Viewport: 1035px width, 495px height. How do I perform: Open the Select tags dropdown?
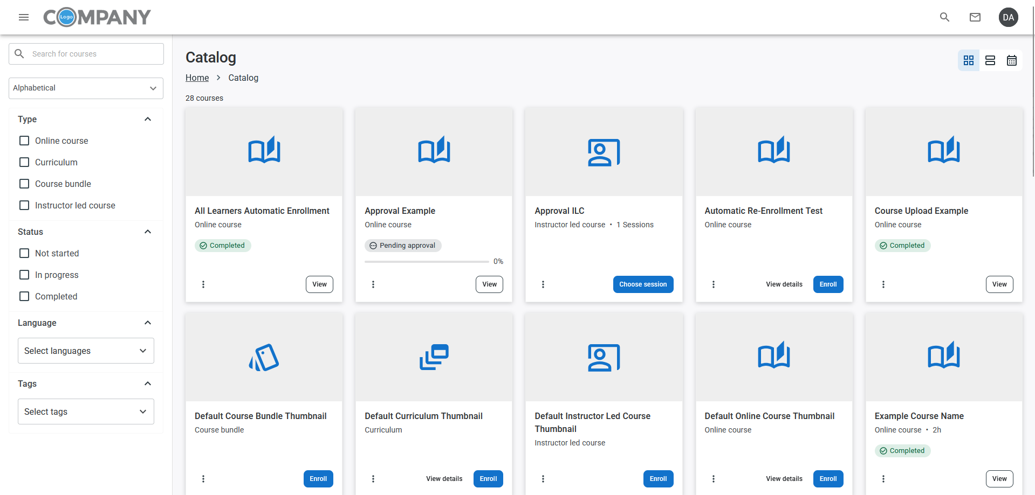(x=86, y=412)
